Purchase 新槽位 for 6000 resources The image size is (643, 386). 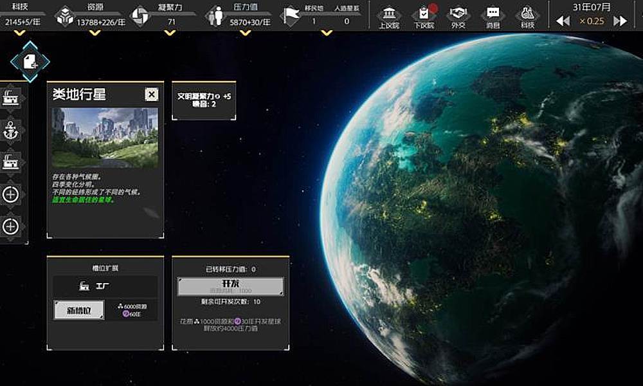pyautogui.click(x=80, y=310)
